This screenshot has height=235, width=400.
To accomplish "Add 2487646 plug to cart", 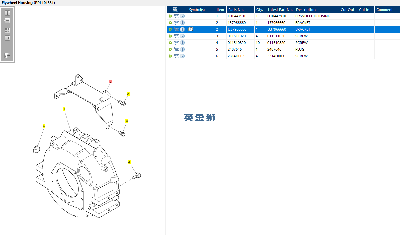I will tap(176, 49).
